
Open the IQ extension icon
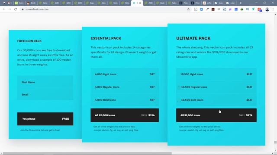point(248,9)
